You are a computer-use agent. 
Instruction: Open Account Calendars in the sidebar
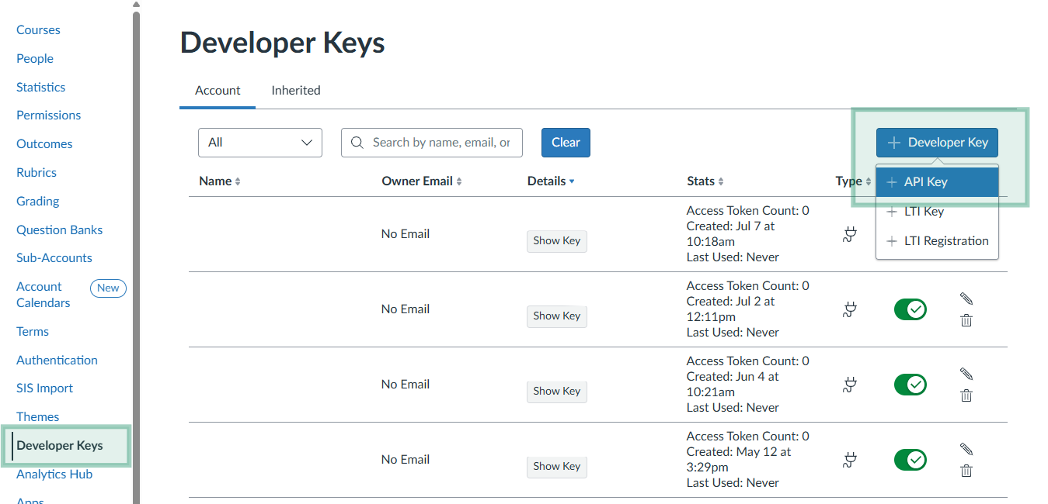coord(44,295)
